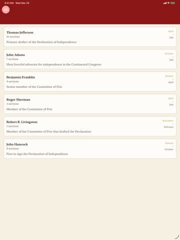Click the November–February range on Livingston card
This screenshot has height=240, width=180.
pyautogui.click(x=168, y=124)
